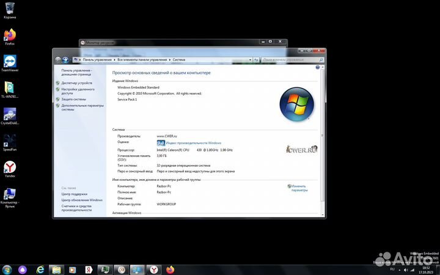Expand the arrow after 'Все элементы панели управления'
The height and width of the screenshot is (275, 440).
[x=170, y=60]
